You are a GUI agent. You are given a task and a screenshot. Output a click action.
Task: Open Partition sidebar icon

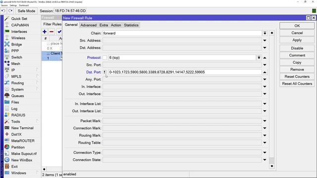(7, 147)
